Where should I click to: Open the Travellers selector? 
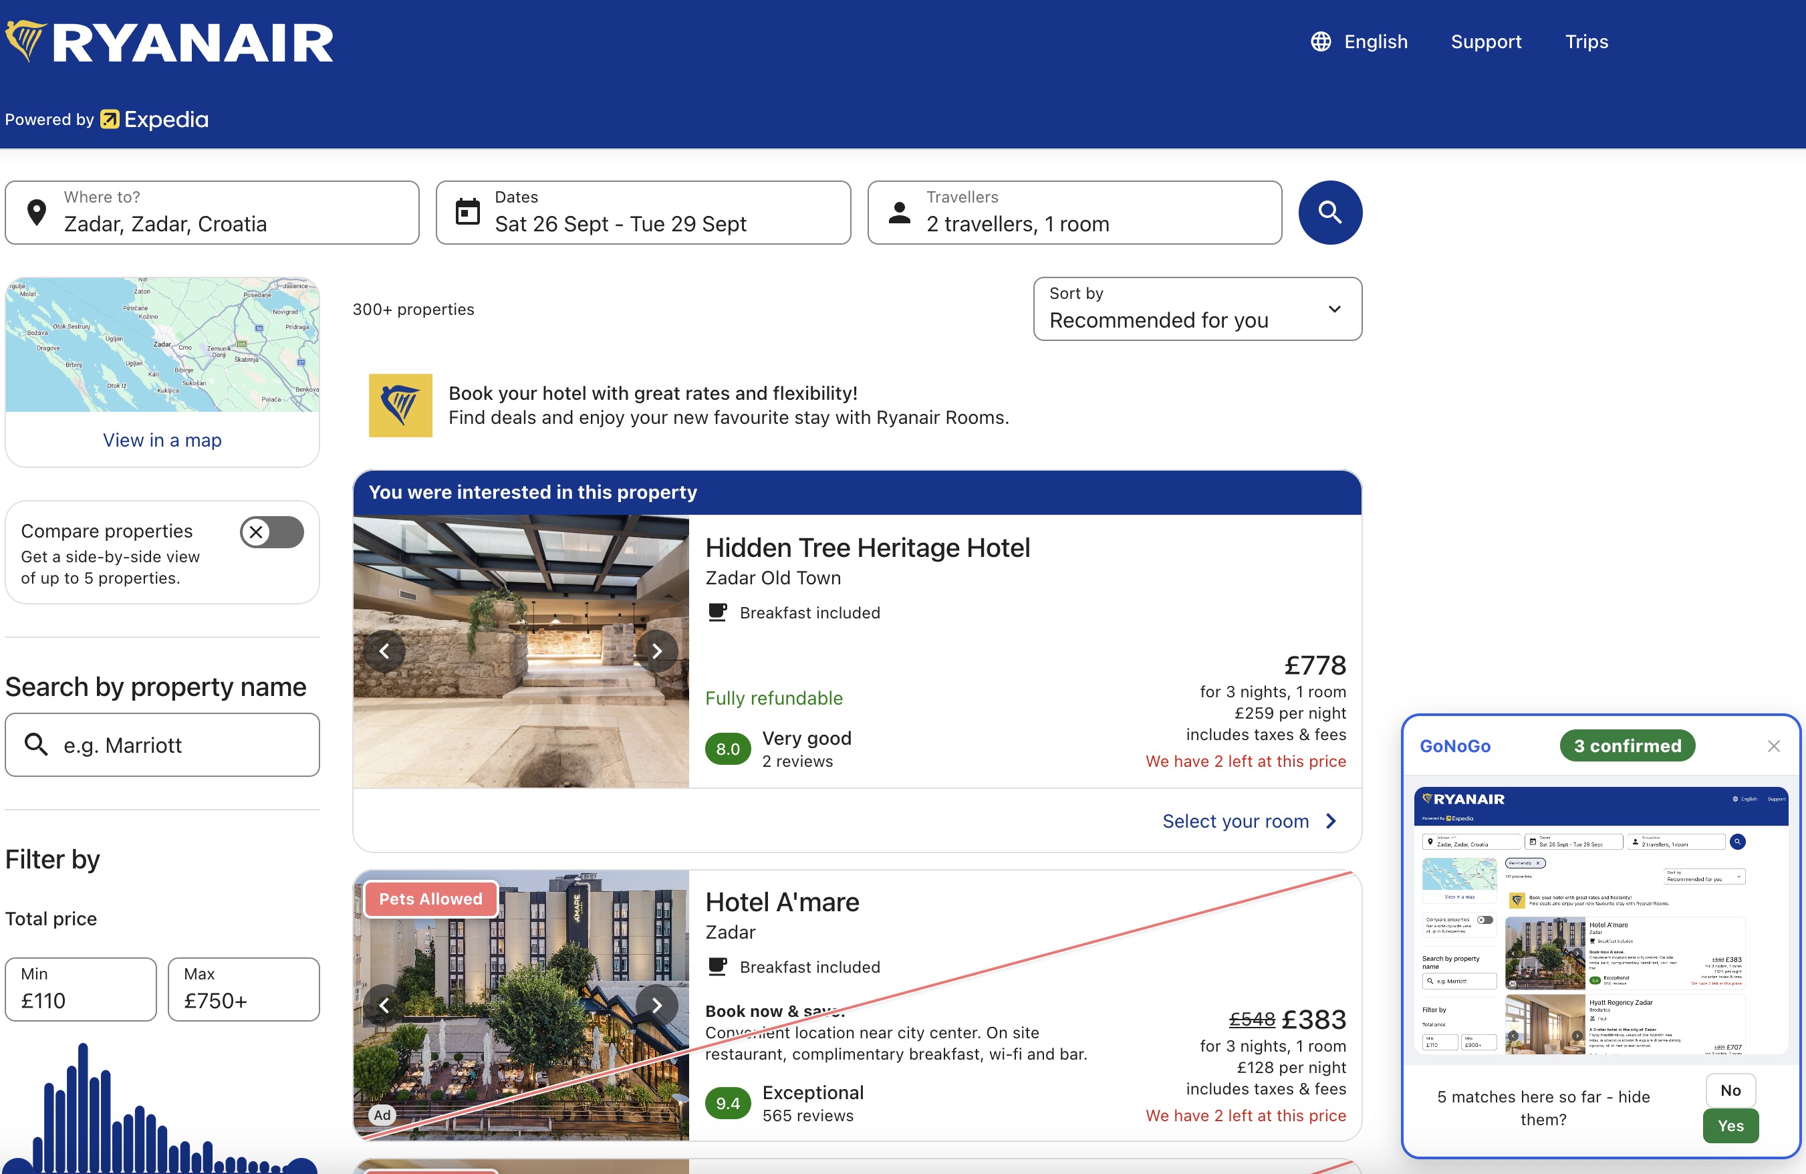(x=1075, y=213)
